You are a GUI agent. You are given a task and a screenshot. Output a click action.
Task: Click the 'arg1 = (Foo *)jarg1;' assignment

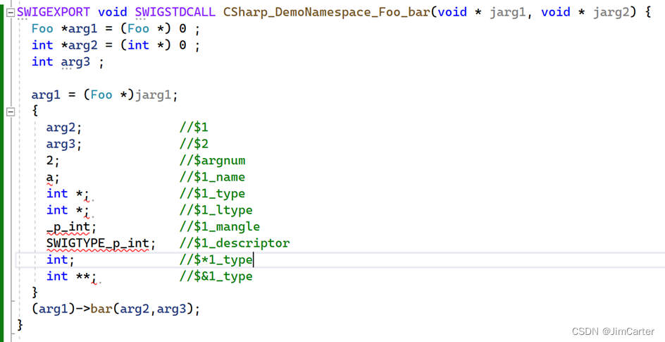tap(104, 95)
